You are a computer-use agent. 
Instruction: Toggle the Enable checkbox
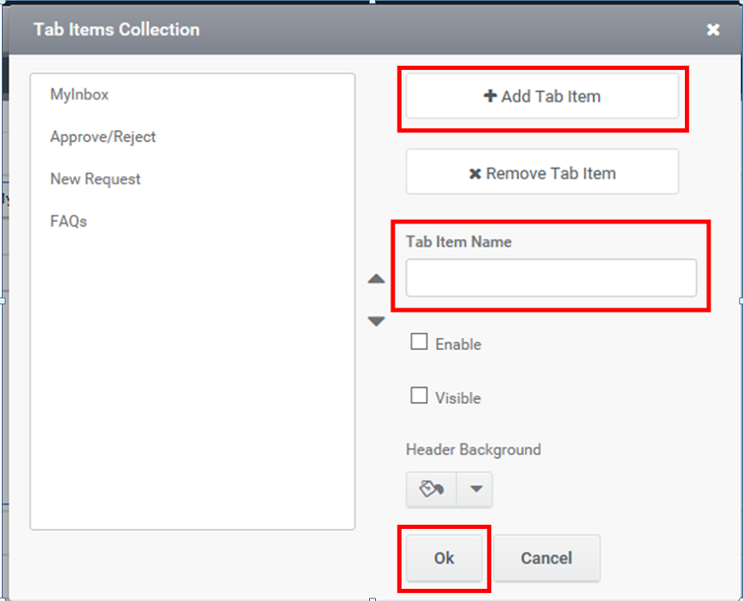click(x=419, y=341)
